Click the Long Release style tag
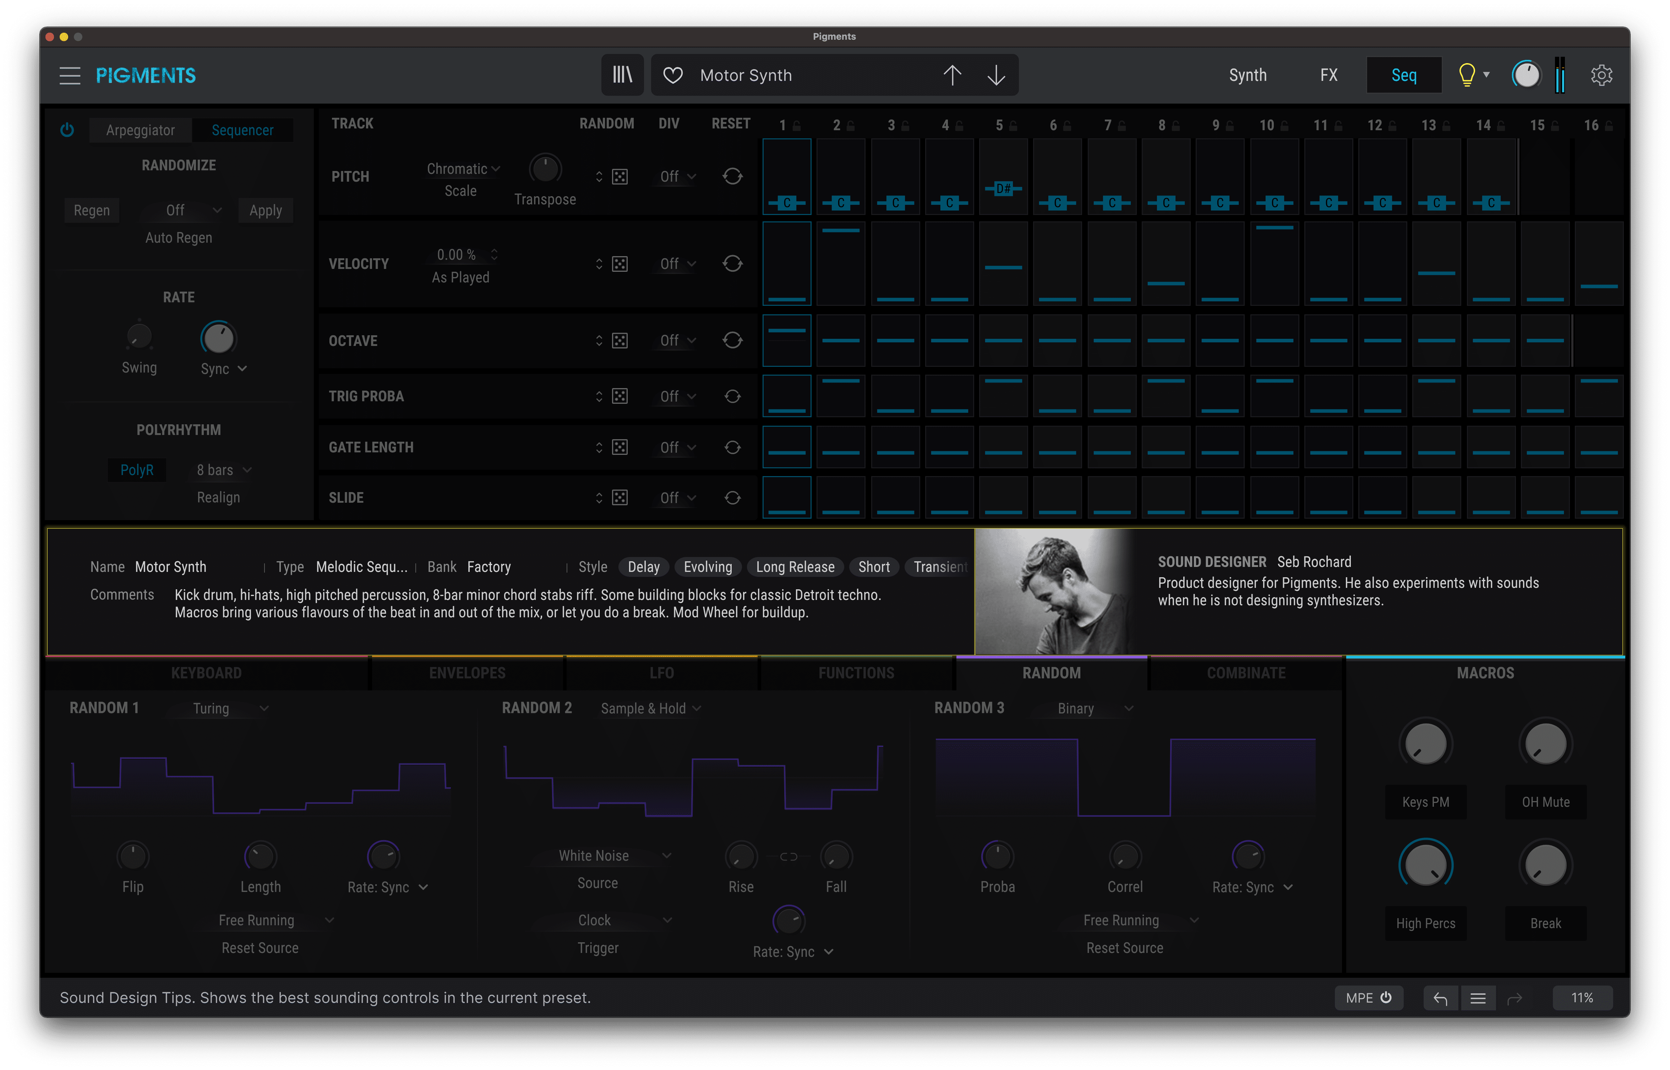 (795, 567)
